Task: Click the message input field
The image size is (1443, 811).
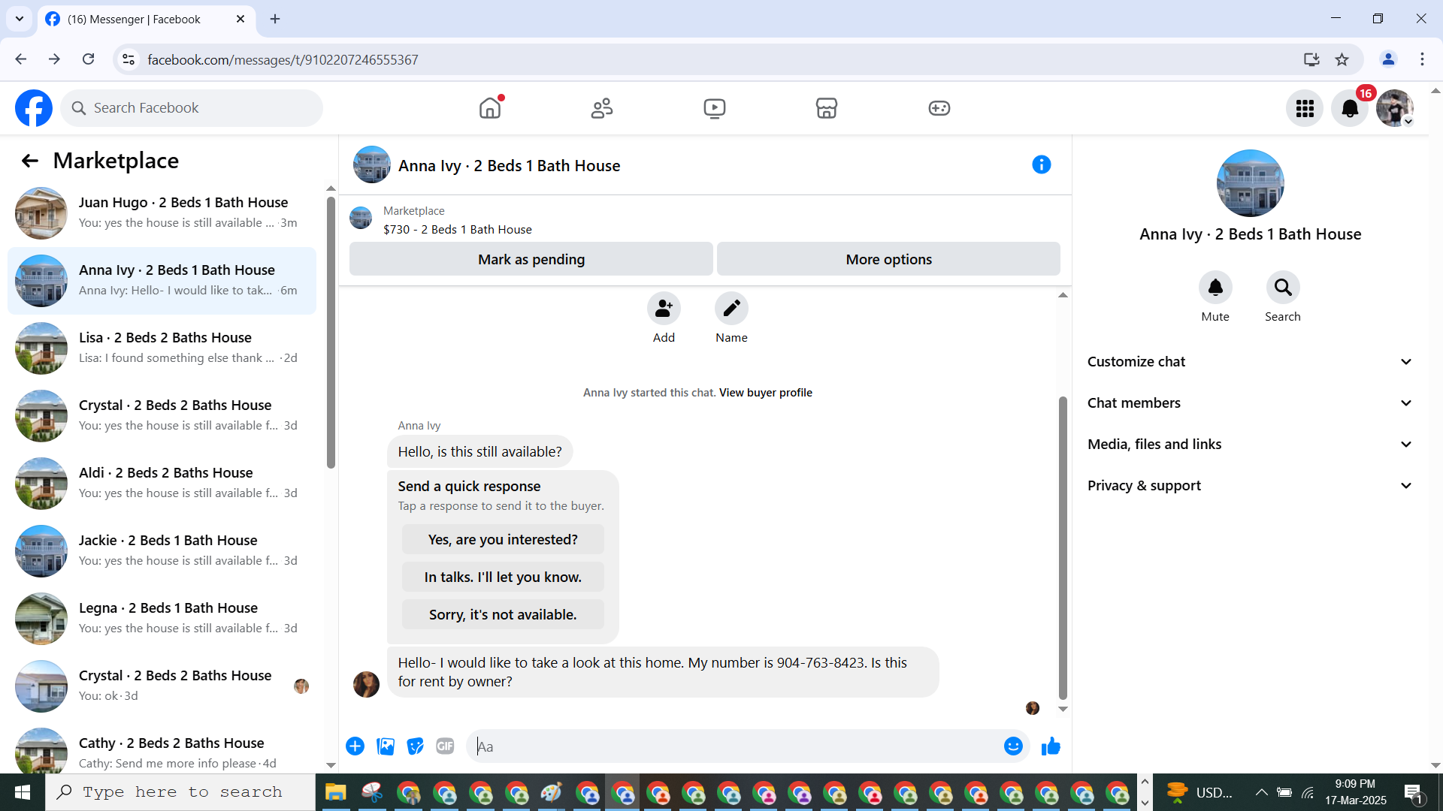Action: pos(737,746)
